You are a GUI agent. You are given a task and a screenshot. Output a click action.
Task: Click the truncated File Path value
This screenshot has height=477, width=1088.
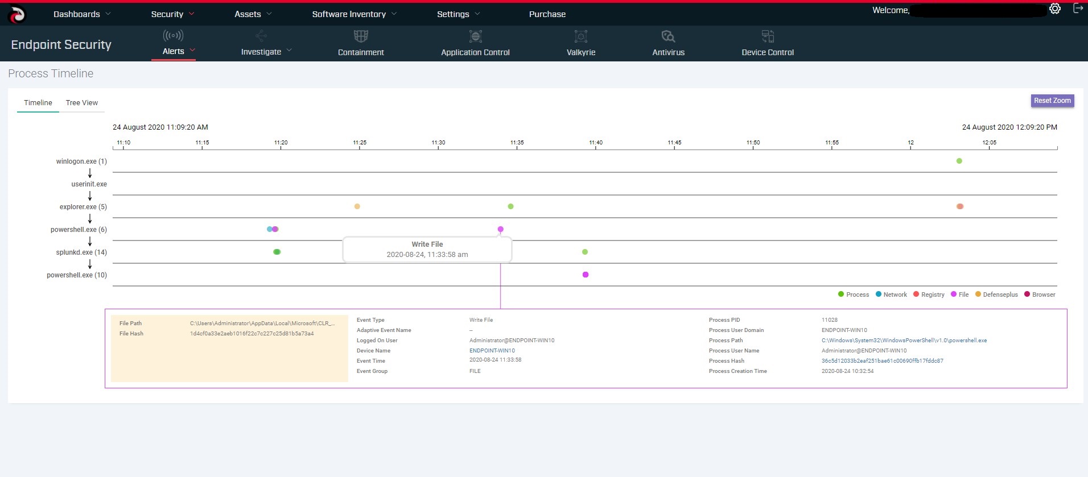point(262,323)
